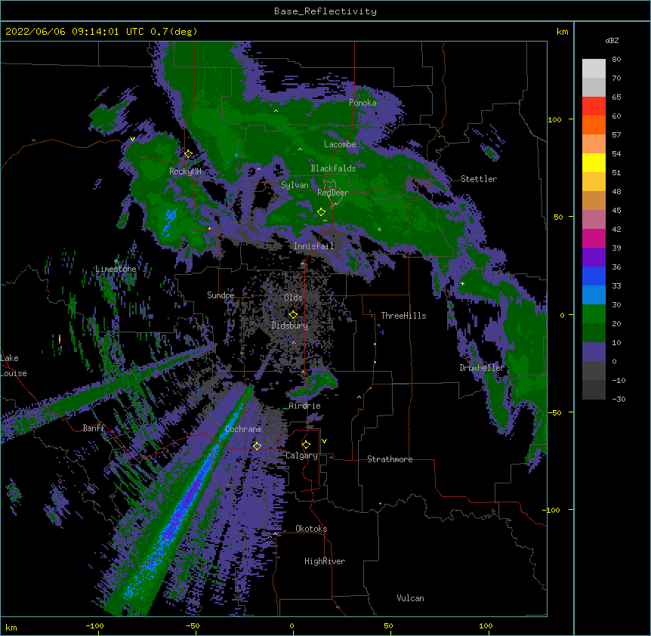Click the yellow diamond marker near RockyMH
Image resolution: width=651 pixels, height=636 pixels.
point(188,154)
